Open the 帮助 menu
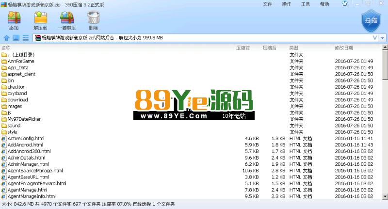388x209 pixels. (x=324, y=4)
